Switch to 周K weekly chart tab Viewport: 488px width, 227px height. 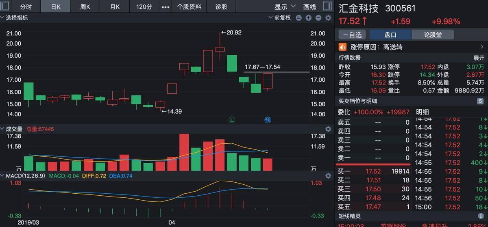(85, 7)
